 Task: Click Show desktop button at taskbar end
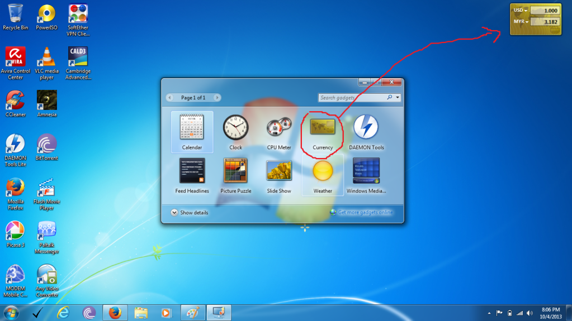coord(569,313)
